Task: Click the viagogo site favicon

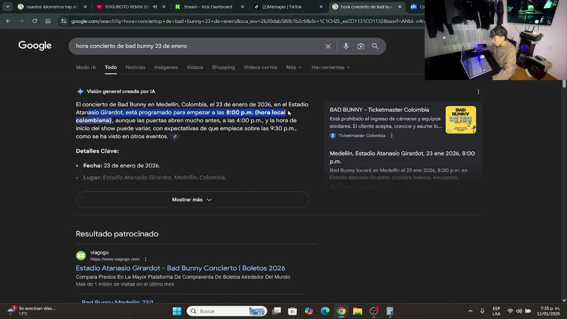Action: tap(81, 256)
